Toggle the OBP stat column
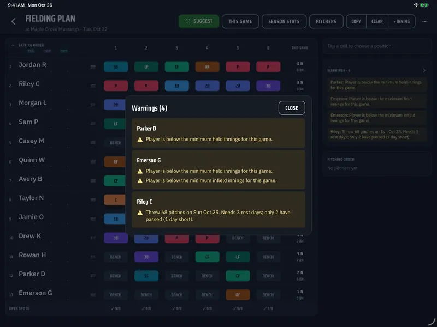This screenshot has width=437, height=327. point(47,51)
